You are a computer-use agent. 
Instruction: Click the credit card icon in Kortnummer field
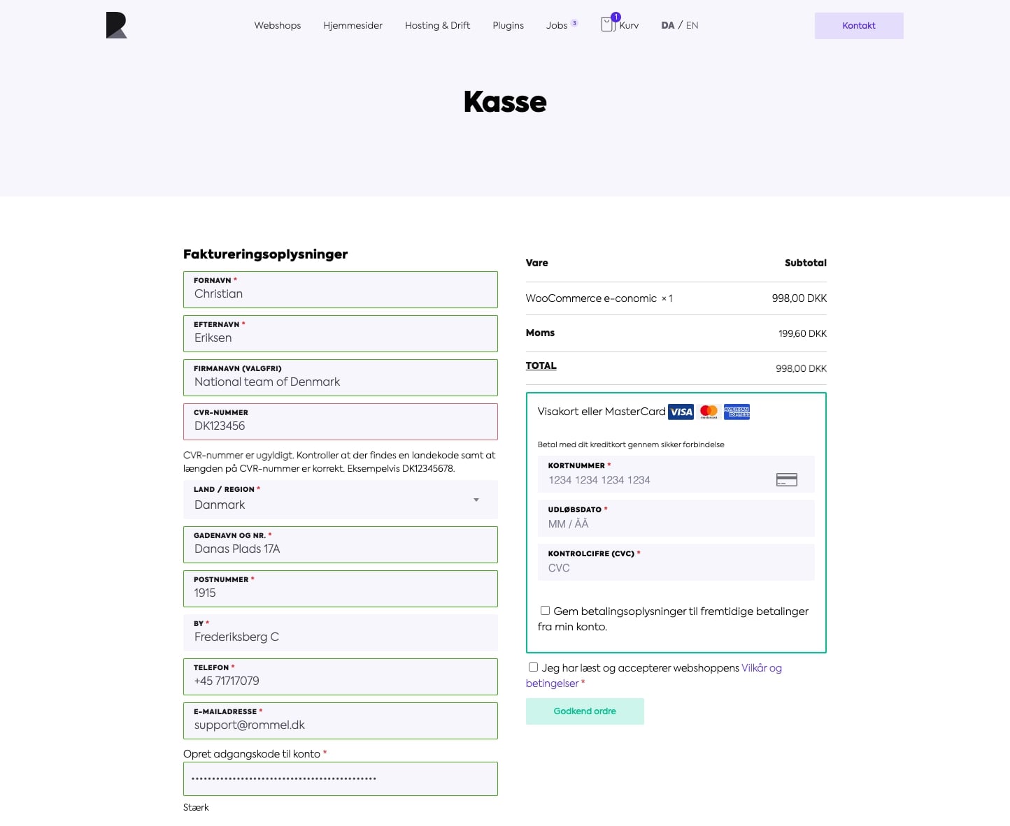click(787, 479)
